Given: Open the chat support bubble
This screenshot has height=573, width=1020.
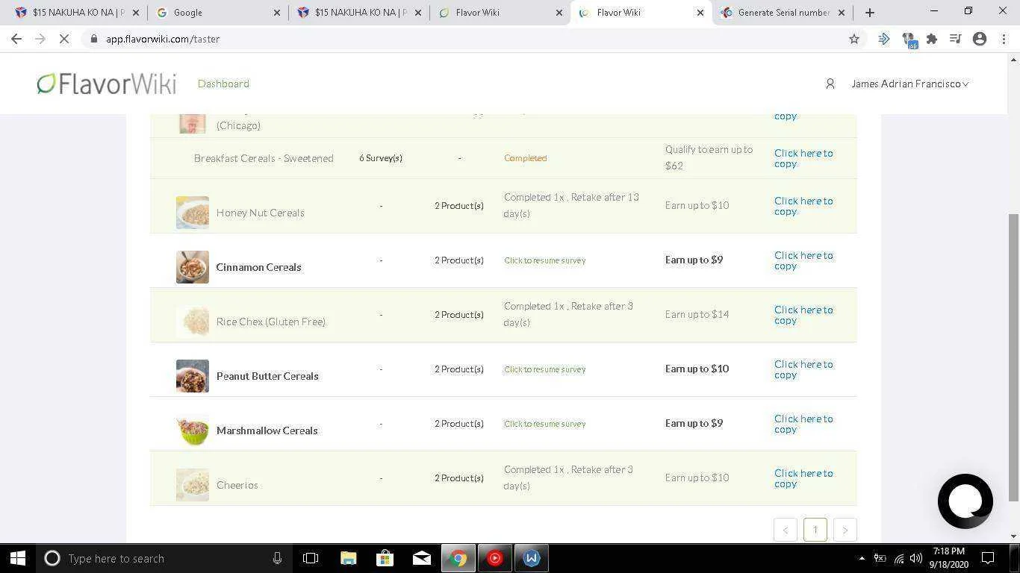Looking at the screenshot, I should point(965,501).
